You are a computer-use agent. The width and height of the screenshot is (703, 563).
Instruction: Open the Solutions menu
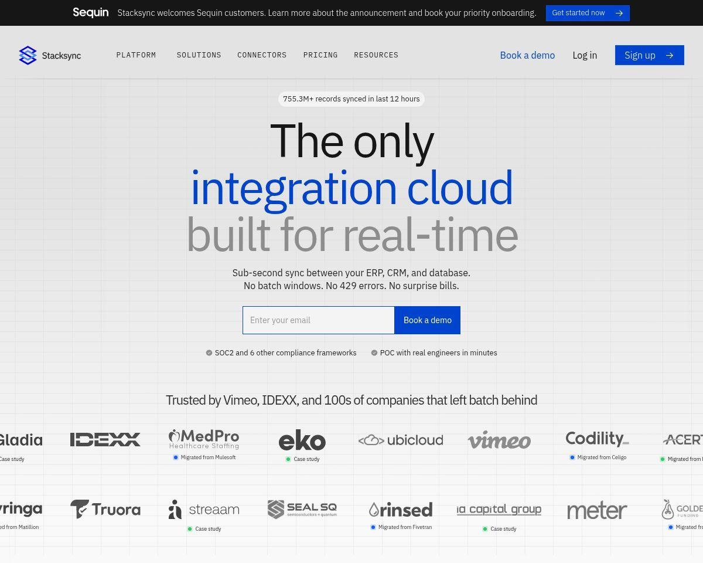pos(199,55)
